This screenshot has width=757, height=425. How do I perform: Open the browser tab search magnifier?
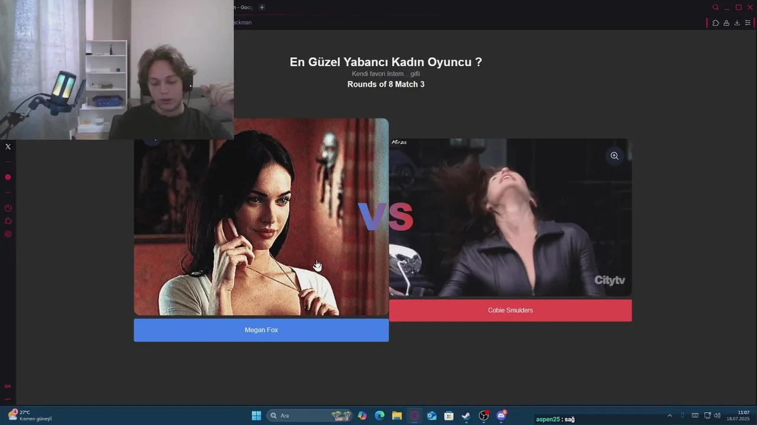[716, 7]
